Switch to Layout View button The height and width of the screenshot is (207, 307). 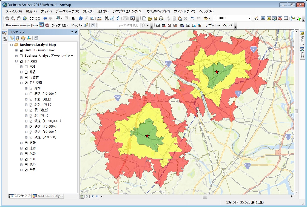coord(86,196)
